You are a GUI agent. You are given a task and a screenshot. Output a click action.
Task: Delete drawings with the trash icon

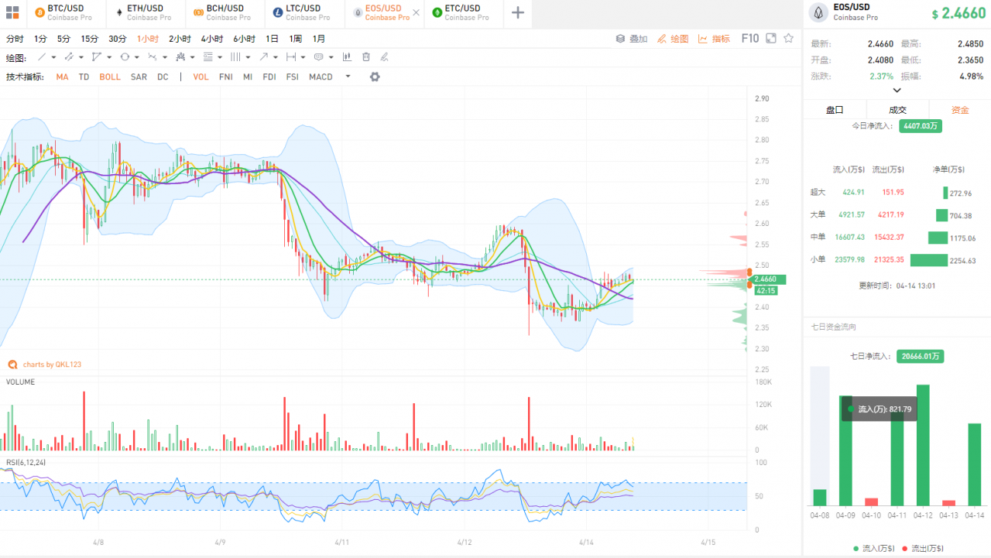365,56
